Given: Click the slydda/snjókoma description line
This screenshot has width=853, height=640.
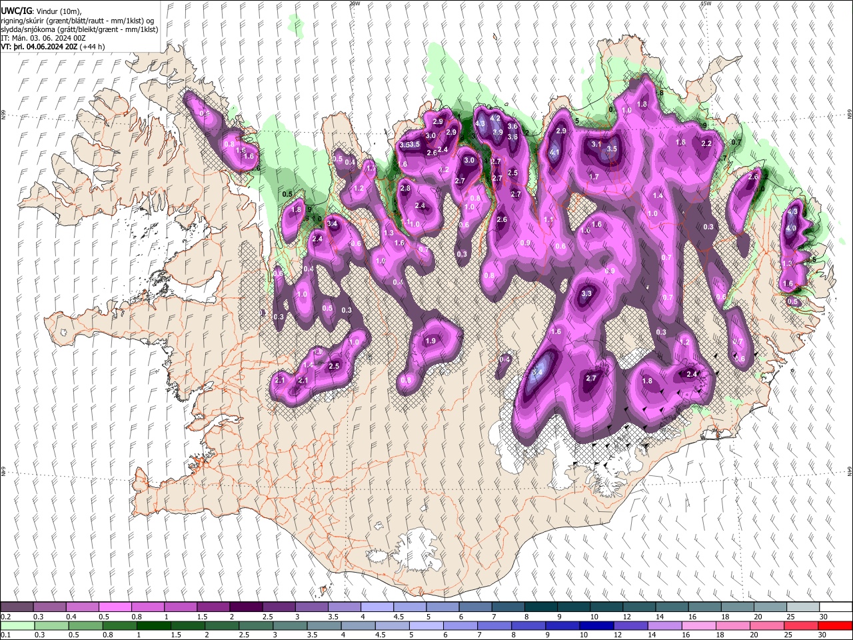Looking at the screenshot, I should pos(80,29).
